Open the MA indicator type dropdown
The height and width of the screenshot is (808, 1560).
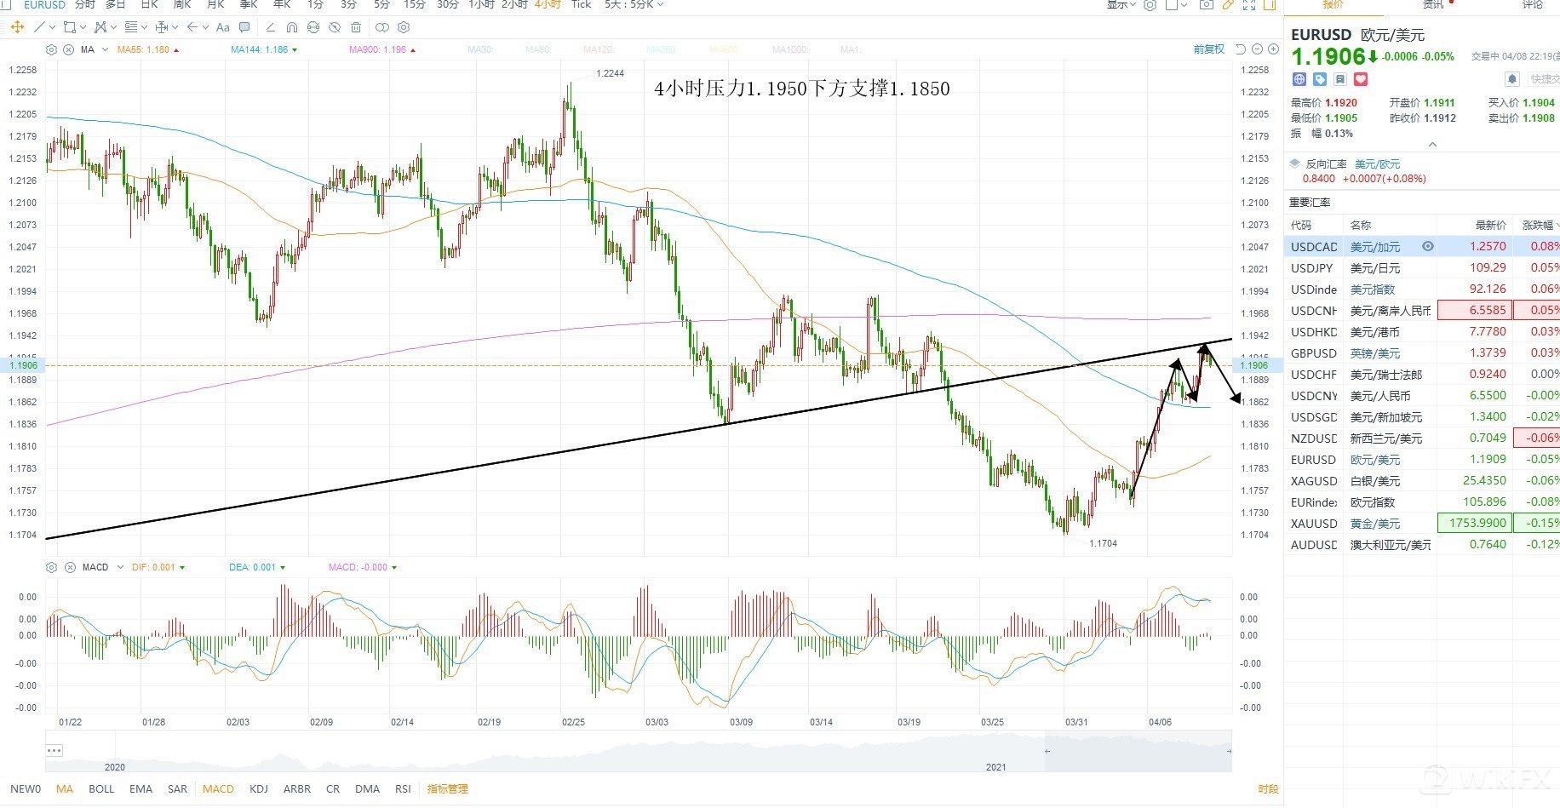tap(105, 49)
